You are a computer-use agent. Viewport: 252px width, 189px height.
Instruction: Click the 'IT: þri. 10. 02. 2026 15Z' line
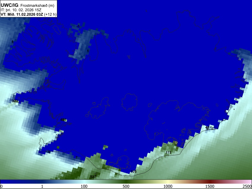21,10
